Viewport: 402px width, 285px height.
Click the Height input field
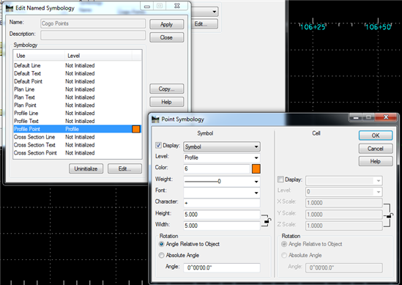click(x=222, y=215)
